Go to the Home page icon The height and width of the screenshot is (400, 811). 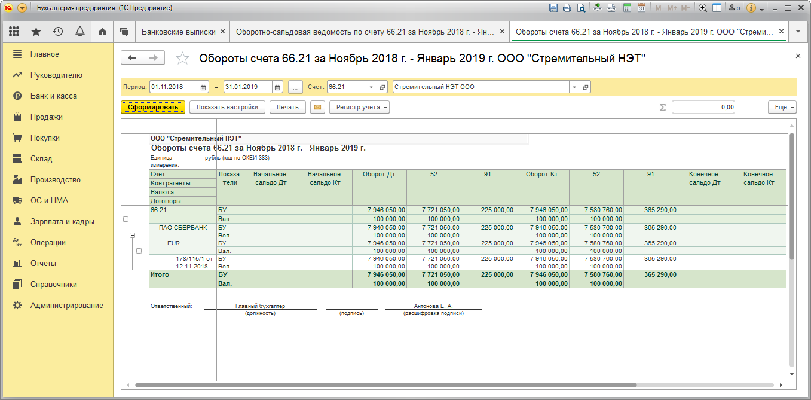tap(102, 32)
